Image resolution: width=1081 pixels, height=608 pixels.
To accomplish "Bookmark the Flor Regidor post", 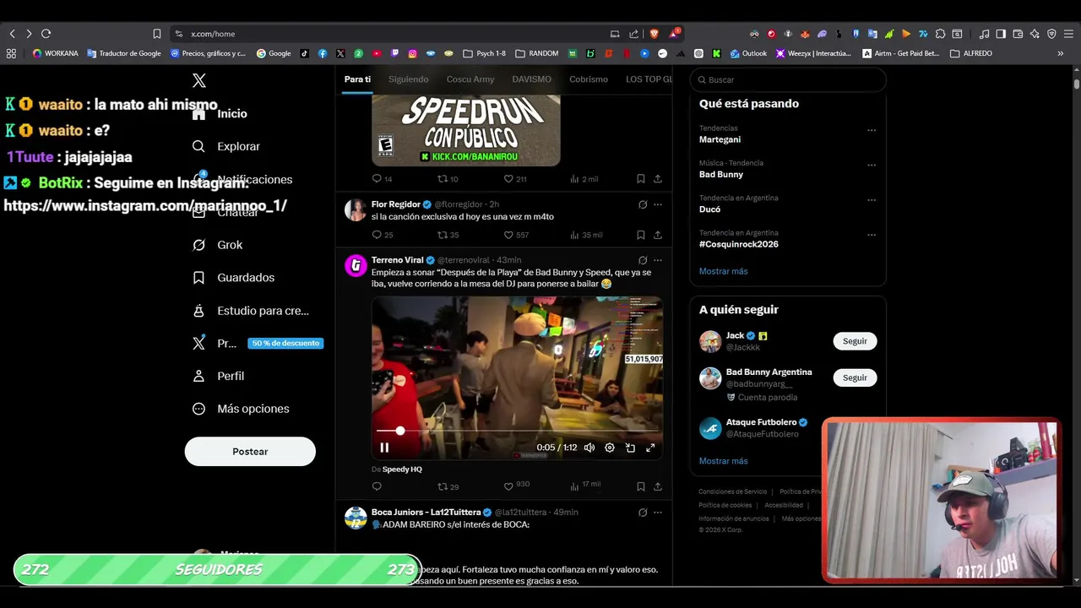I will 640,235.
